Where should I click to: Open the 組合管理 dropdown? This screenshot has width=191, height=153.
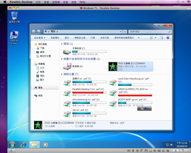point(39,38)
